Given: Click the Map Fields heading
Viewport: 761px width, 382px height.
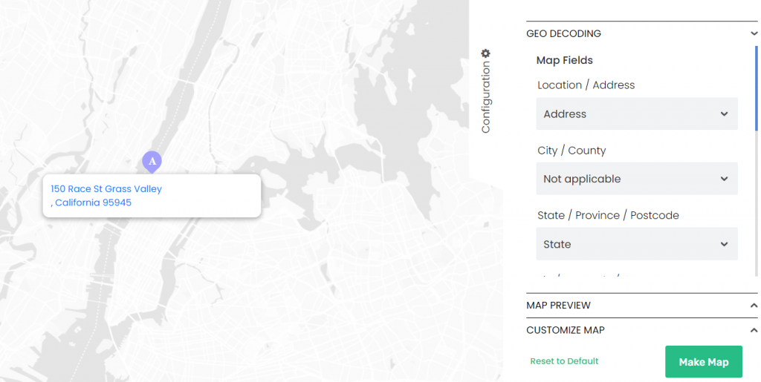Looking at the screenshot, I should click(564, 61).
